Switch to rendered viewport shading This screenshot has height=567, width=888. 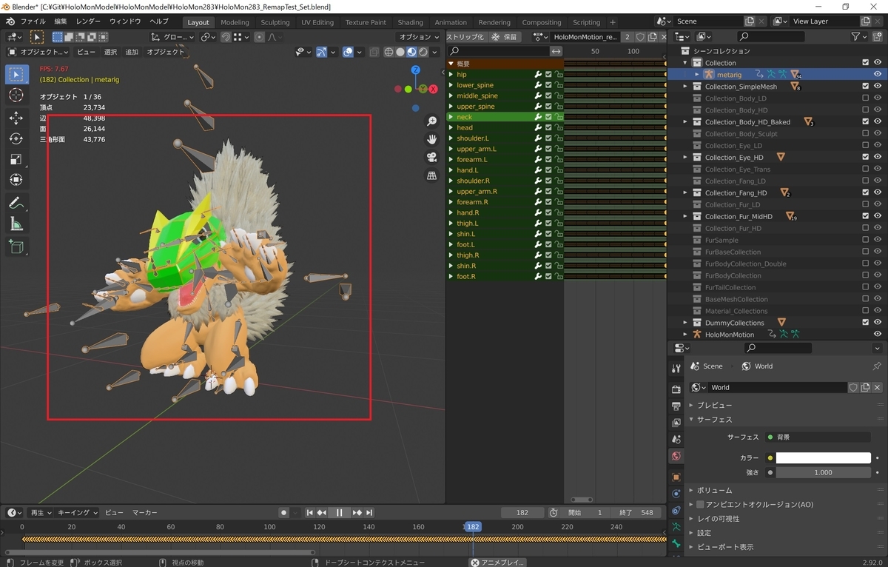tap(423, 52)
